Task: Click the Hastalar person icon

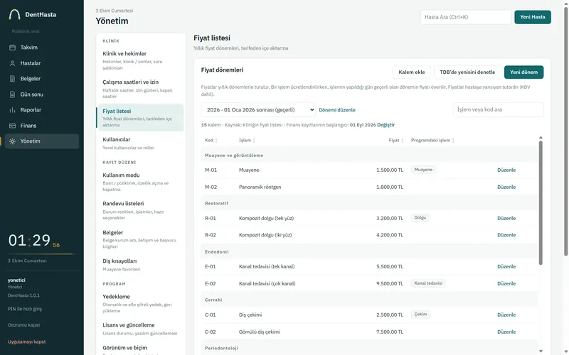Action: pyautogui.click(x=12, y=63)
